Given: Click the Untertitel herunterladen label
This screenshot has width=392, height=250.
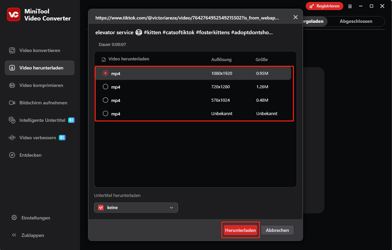Looking at the screenshot, I should [x=117, y=196].
